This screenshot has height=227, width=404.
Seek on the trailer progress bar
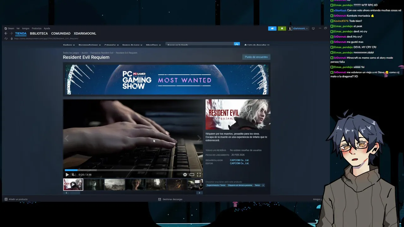point(133,170)
